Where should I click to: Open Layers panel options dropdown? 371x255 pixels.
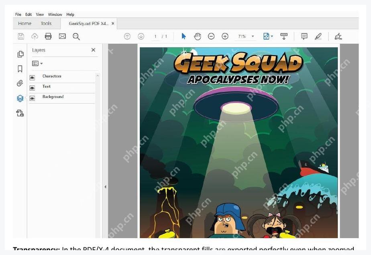click(37, 63)
